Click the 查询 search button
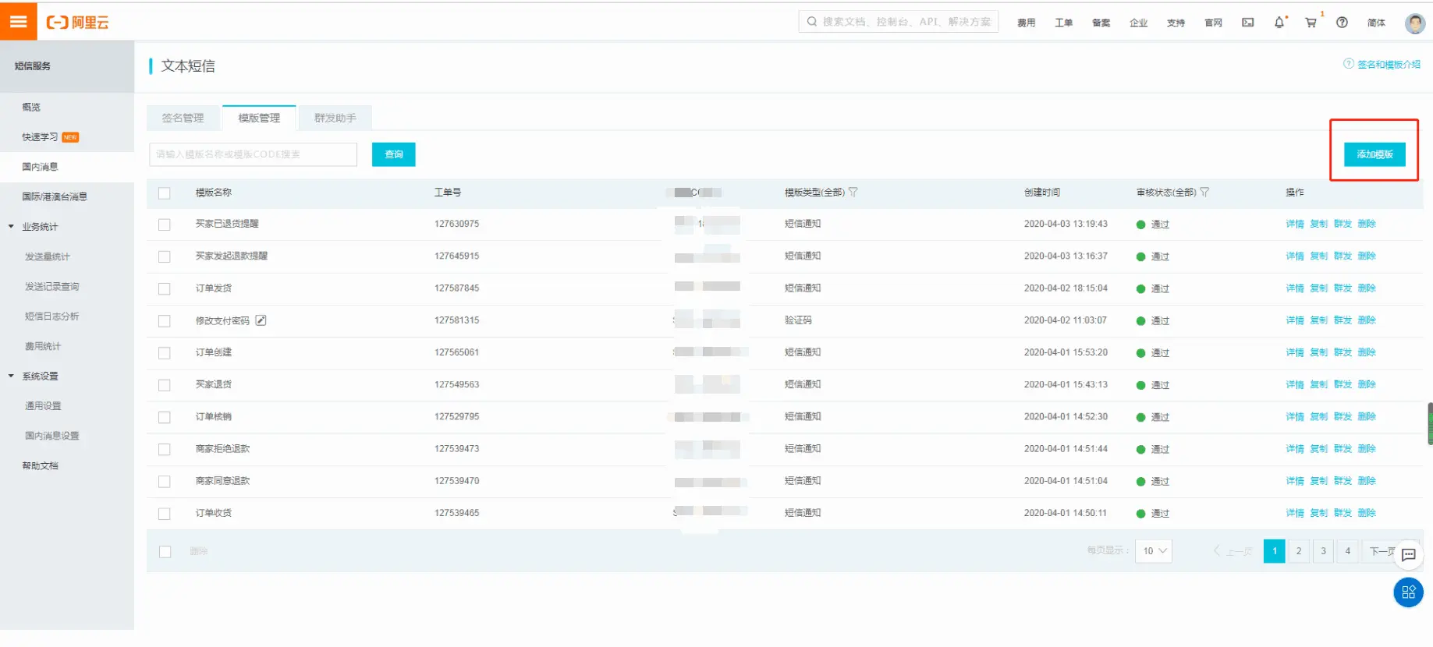The height and width of the screenshot is (647, 1433). point(393,154)
